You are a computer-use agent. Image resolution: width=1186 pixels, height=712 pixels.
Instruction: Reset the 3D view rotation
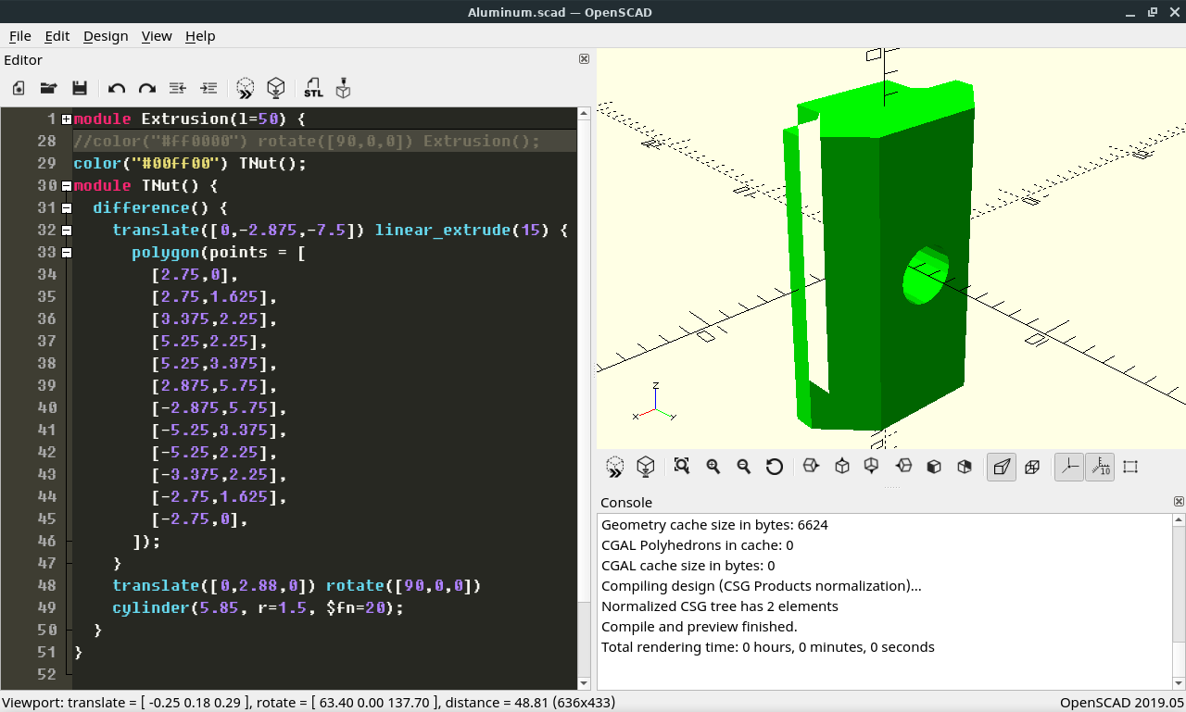click(775, 467)
